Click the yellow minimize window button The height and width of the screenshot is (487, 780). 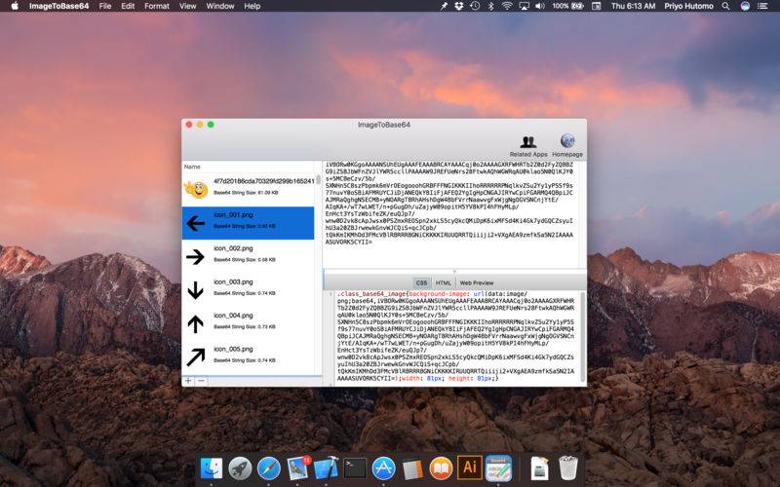200,125
